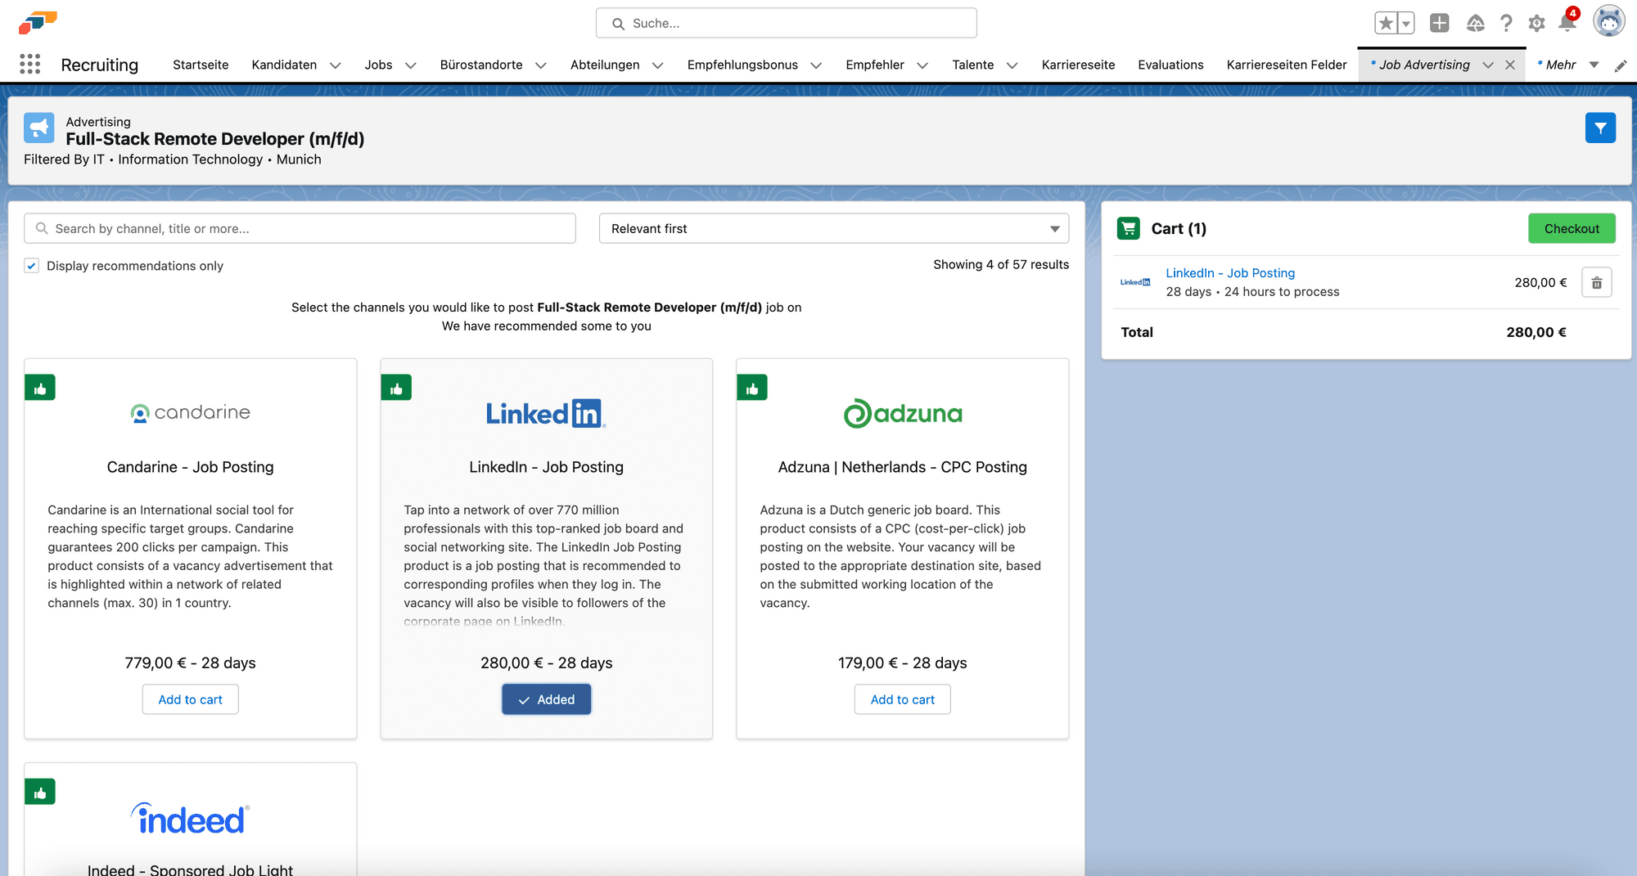Click the Indeed recommended thumbs-up badge
The width and height of the screenshot is (1637, 876).
[40, 792]
